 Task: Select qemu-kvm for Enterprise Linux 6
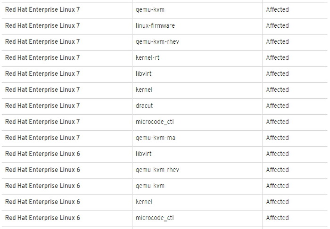150,186
